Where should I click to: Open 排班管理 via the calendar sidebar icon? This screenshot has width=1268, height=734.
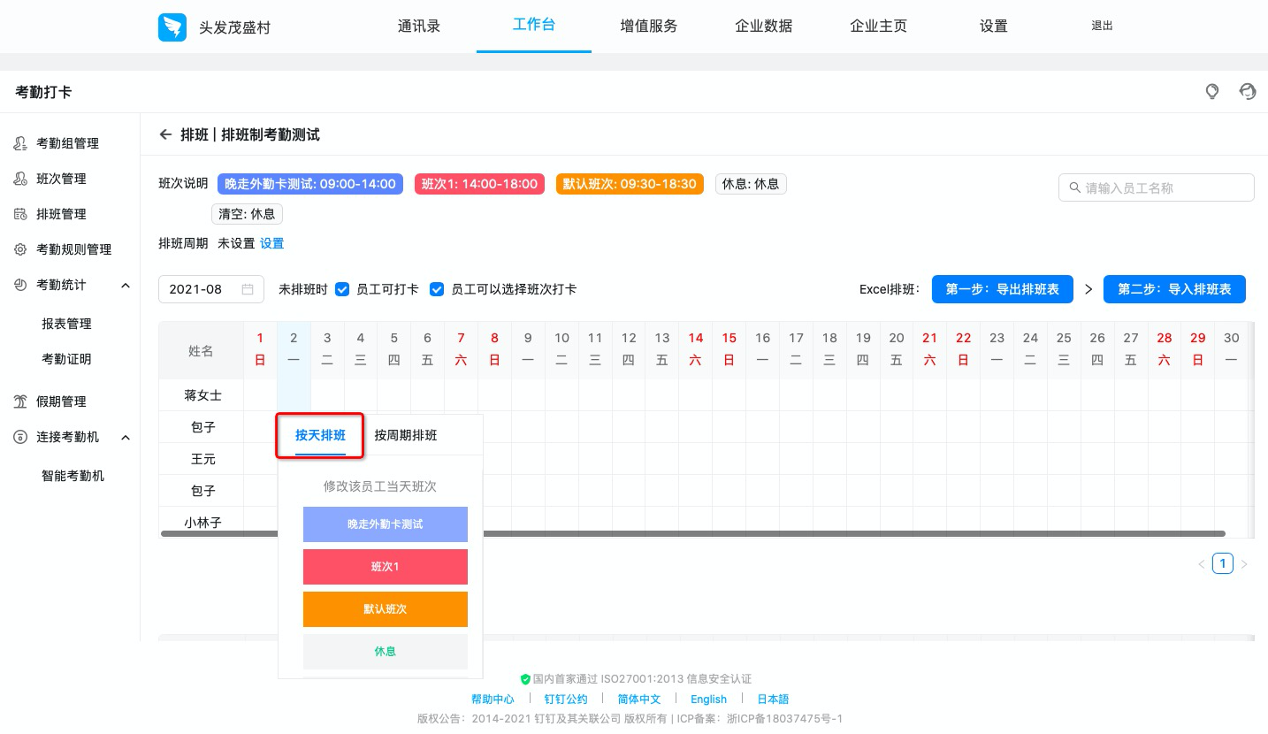(x=19, y=213)
